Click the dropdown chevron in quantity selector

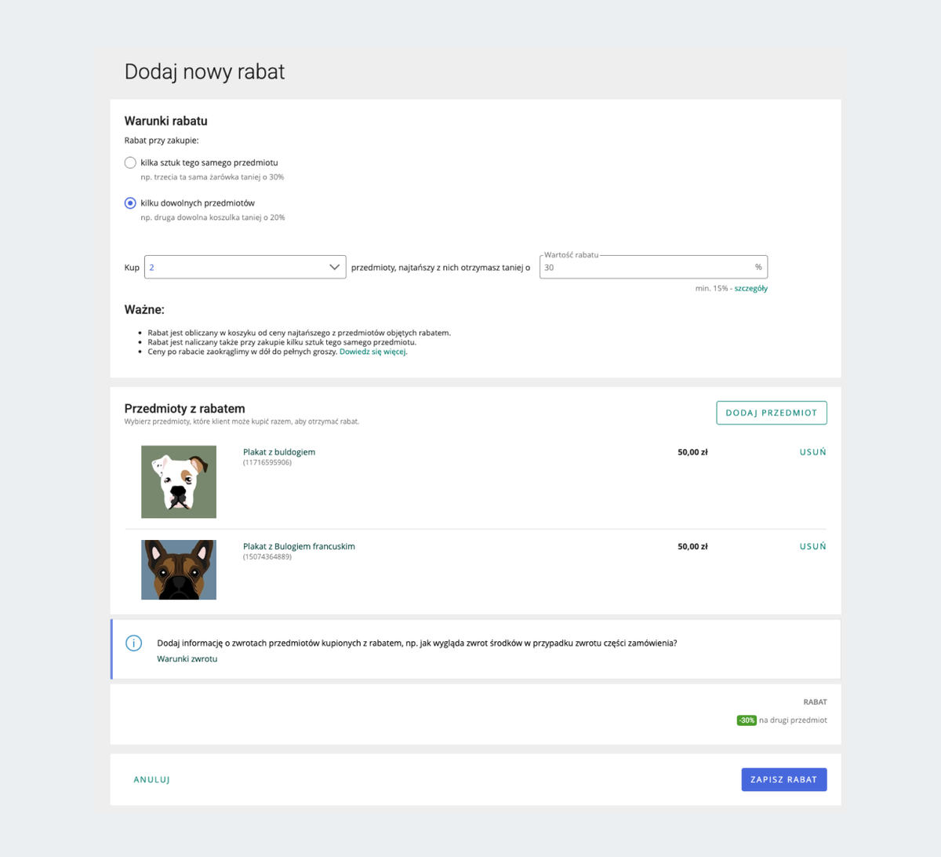point(334,268)
